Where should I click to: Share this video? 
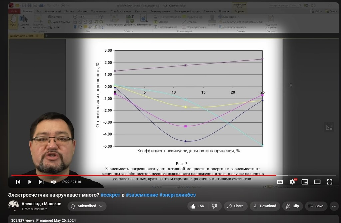(x=235, y=206)
